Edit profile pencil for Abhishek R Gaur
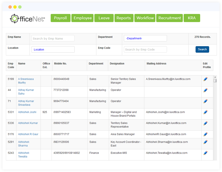The image size is (222, 172). click(x=205, y=134)
